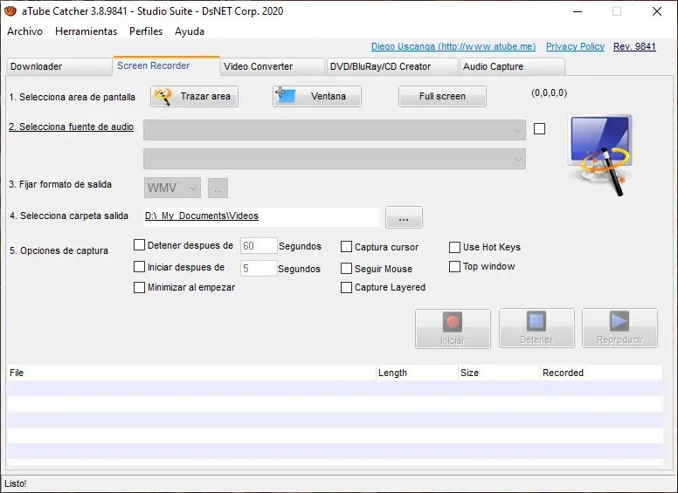Enable Top window checkbox
The width and height of the screenshot is (678, 493).
pos(454,267)
